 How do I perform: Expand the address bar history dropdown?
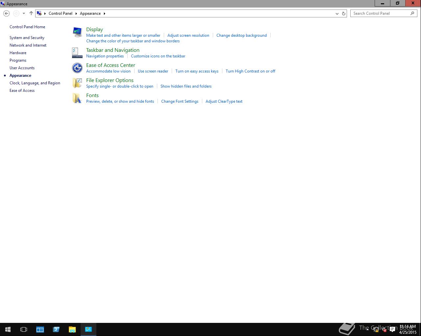337,13
